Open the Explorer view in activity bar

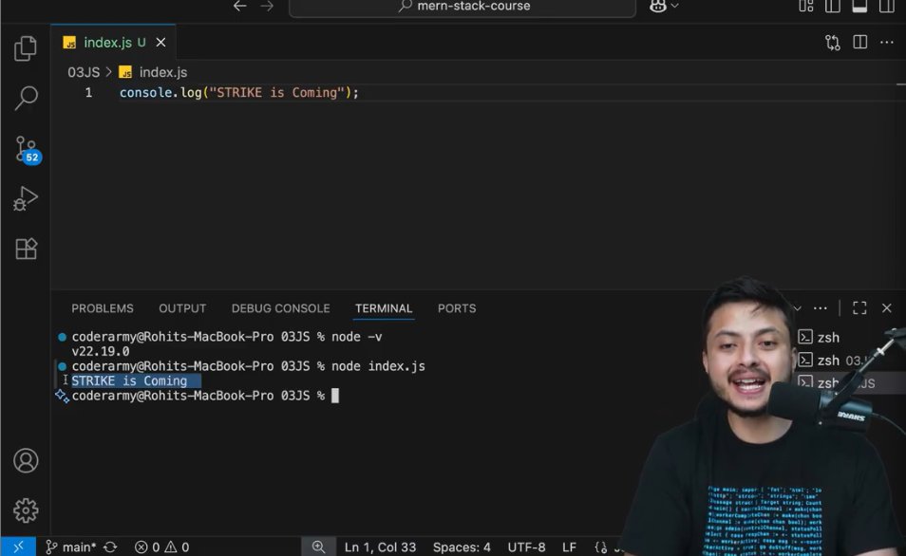click(26, 48)
